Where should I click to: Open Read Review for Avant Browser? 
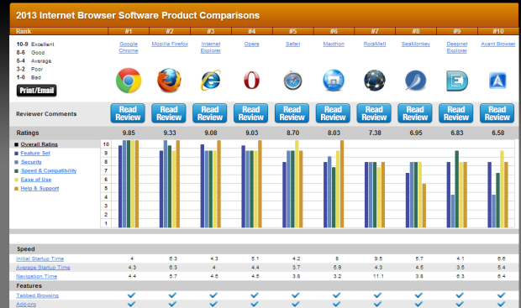(497, 113)
